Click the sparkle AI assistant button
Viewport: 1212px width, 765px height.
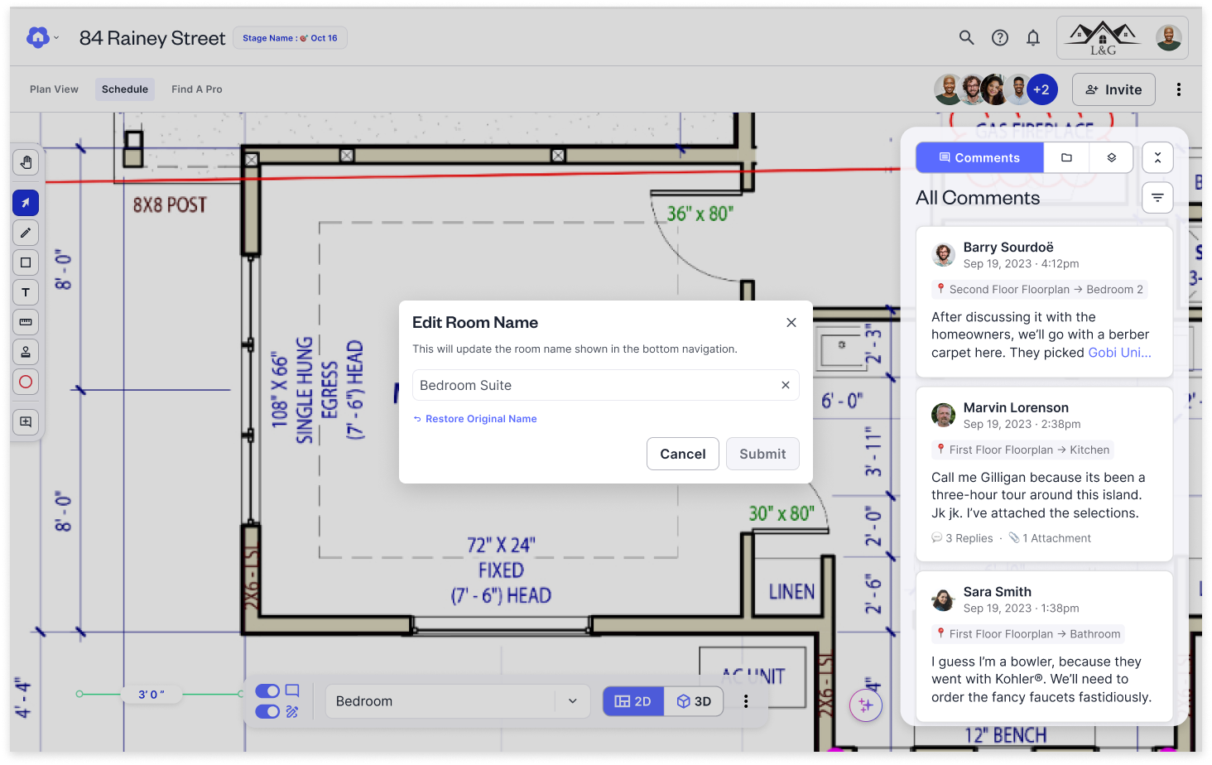[x=866, y=705]
